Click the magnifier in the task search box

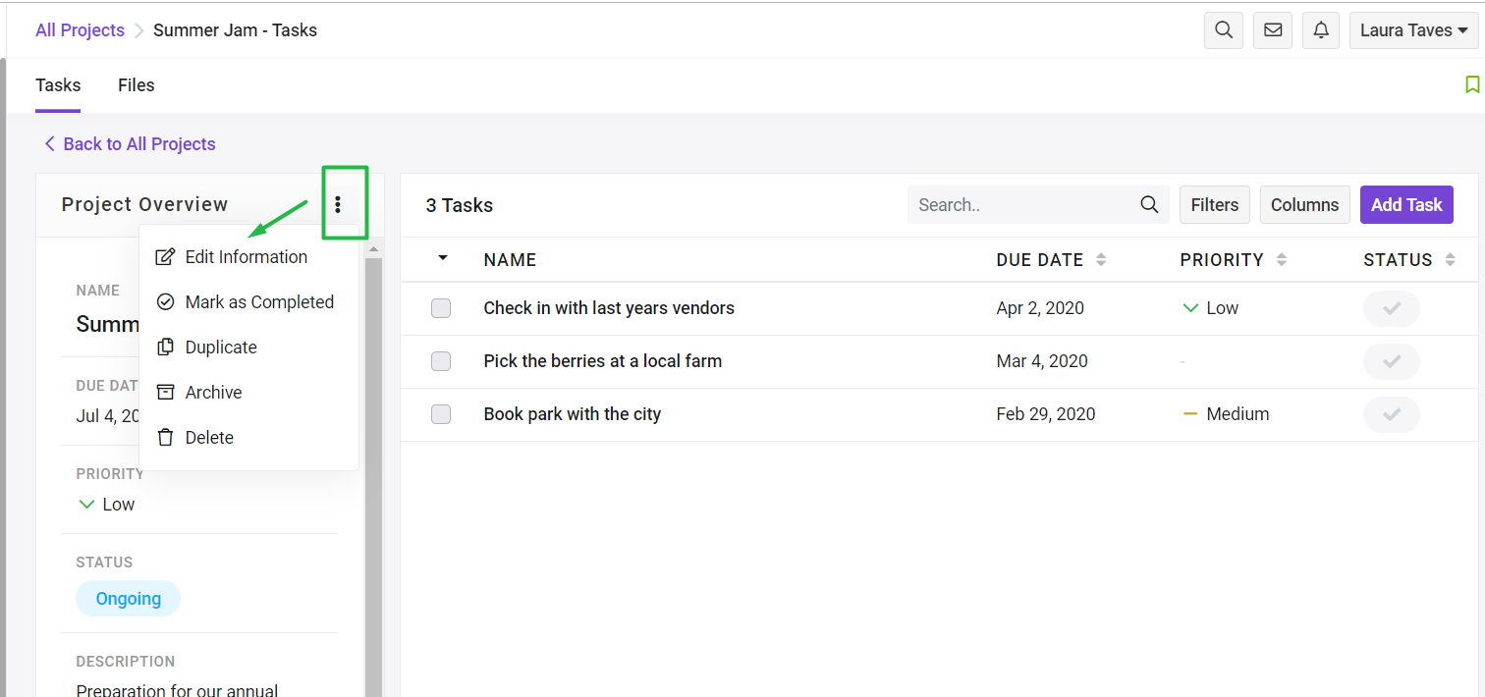(1149, 205)
